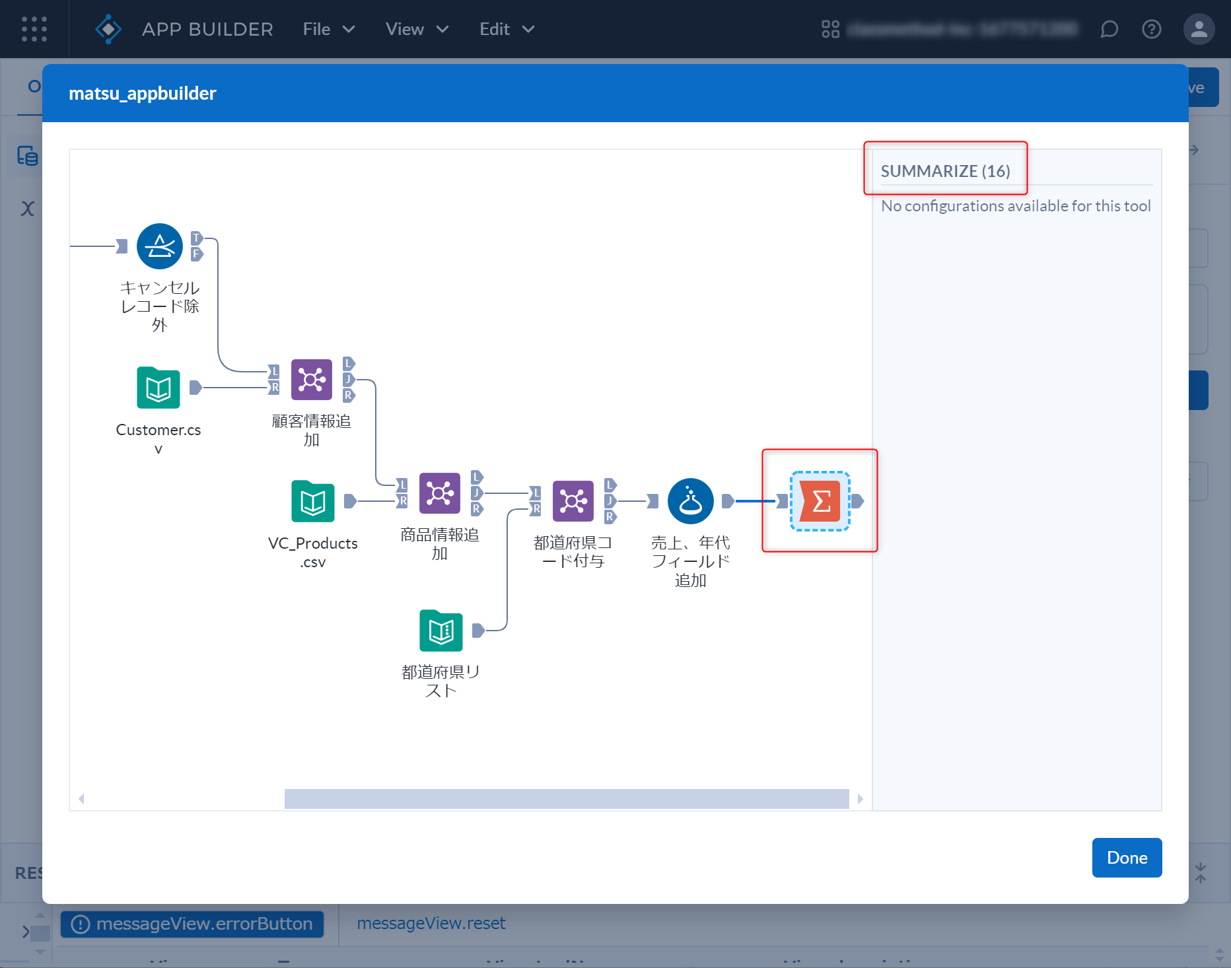Click the Done button

(1127, 858)
